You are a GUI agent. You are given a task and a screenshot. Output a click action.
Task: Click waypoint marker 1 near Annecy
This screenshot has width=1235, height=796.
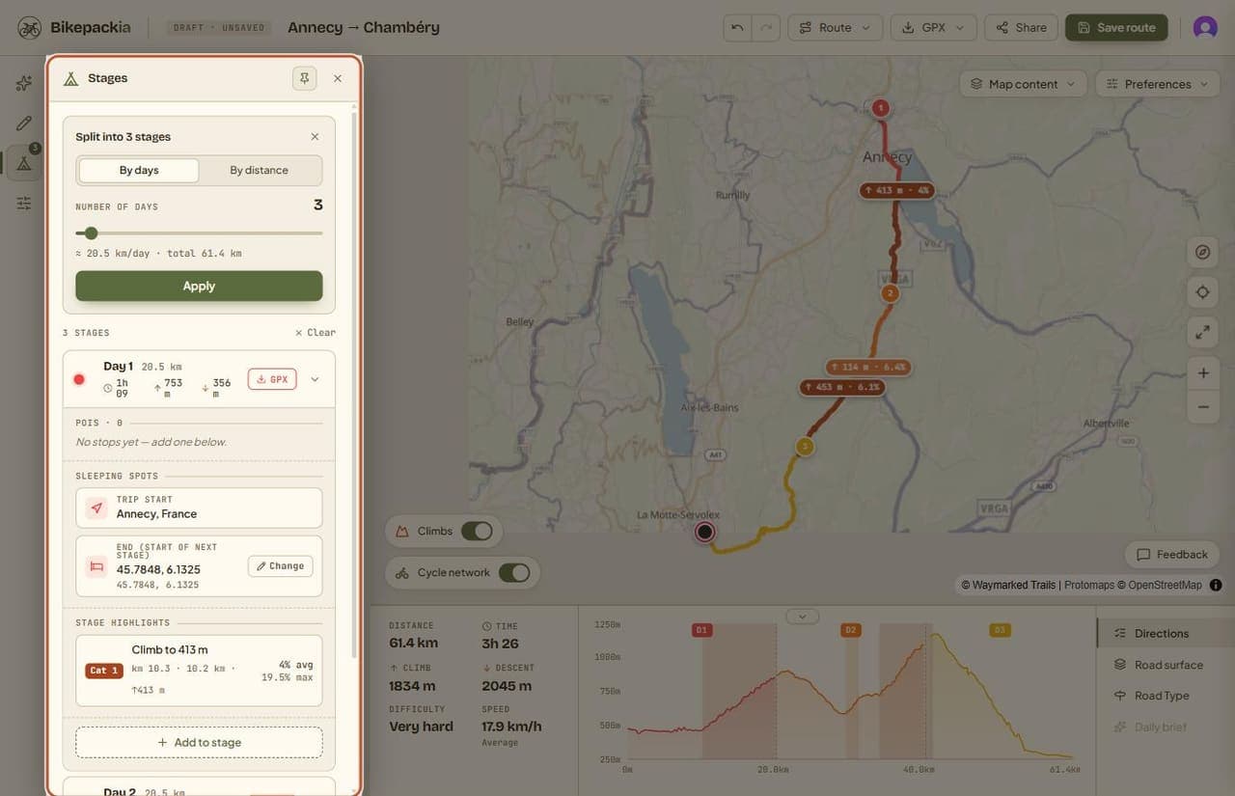click(x=880, y=108)
